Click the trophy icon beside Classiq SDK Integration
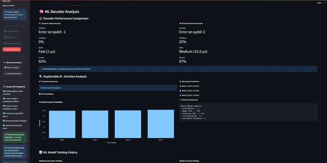 pos(4,86)
